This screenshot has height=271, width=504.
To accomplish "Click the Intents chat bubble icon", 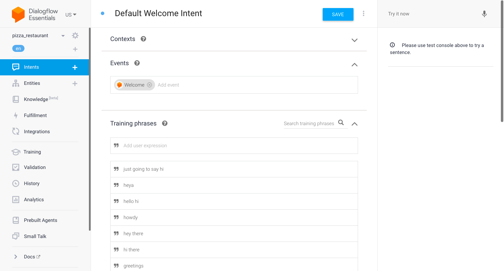I will [16, 67].
